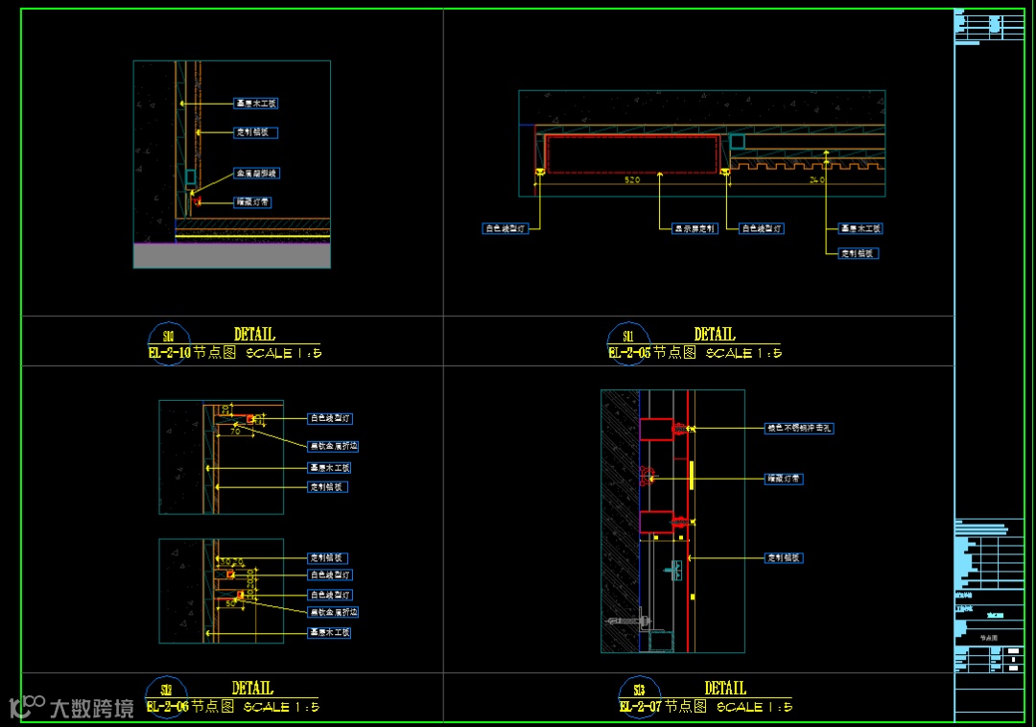This screenshot has height=727, width=1036.
Task: Click the DETAIL heading above EL-2-06
Action: [252, 688]
